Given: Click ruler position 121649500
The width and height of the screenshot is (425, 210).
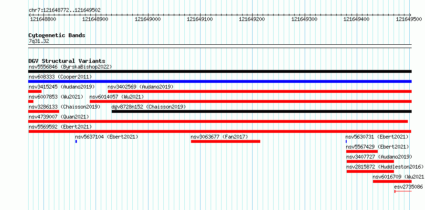Looking at the screenshot, I should (409, 19).
